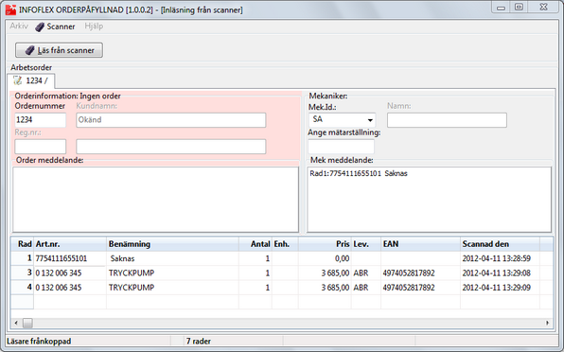Click into the Ordernummer field
564x352 pixels.
point(41,120)
